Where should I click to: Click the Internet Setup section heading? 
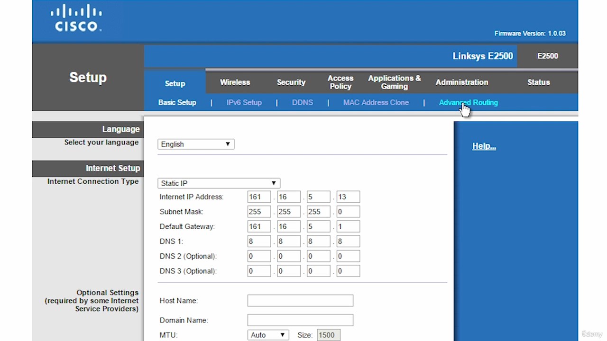point(113,168)
